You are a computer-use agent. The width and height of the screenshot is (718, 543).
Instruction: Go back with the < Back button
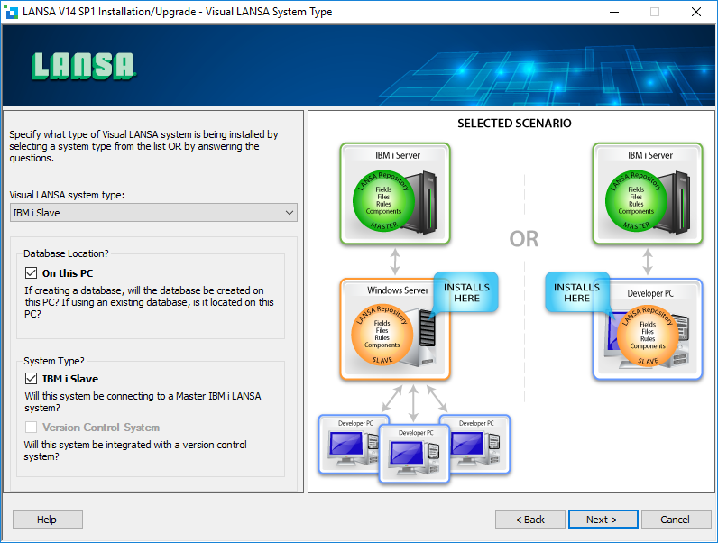point(529,520)
